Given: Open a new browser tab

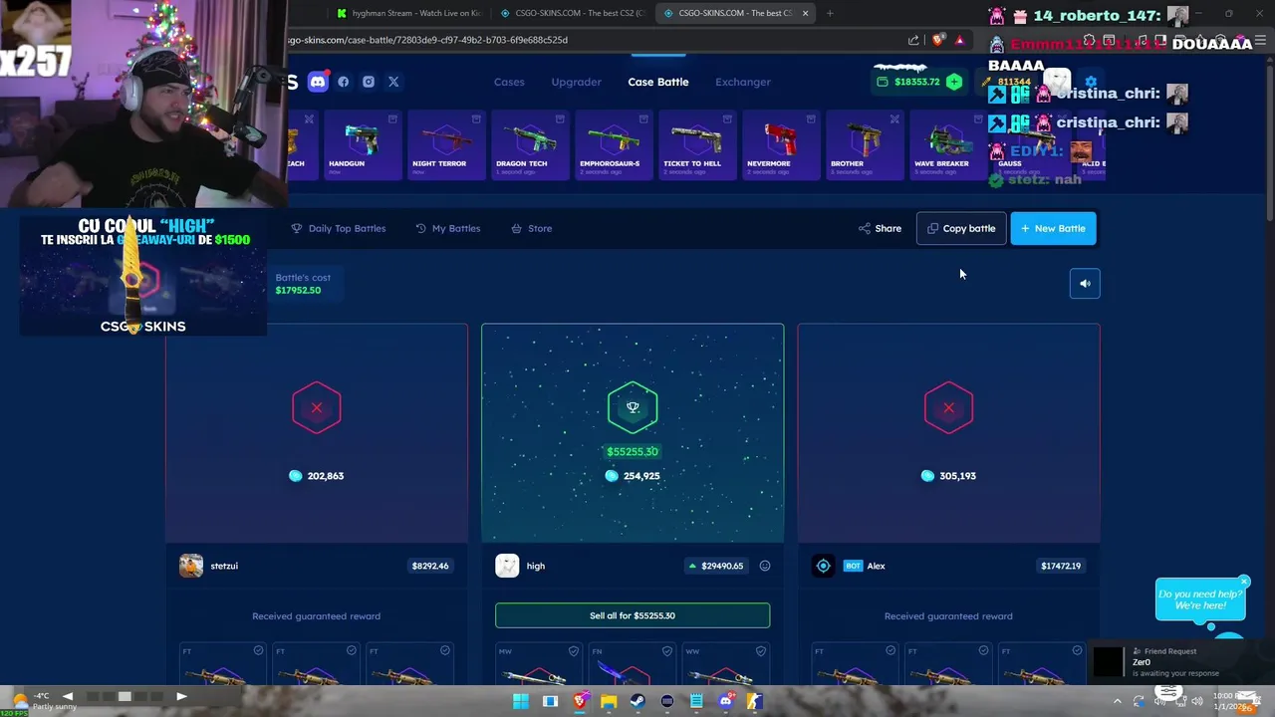Looking at the screenshot, I should [x=830, y=13].
